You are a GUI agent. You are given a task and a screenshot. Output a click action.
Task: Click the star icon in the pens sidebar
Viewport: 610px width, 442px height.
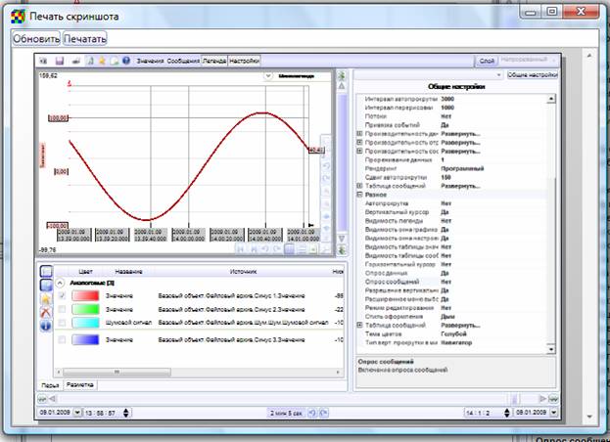tap(46, 298)
